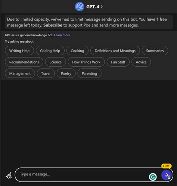177x186 pixels.
Task: Click the GPT-4 bot avatar icon
Action: coord(80,7)
